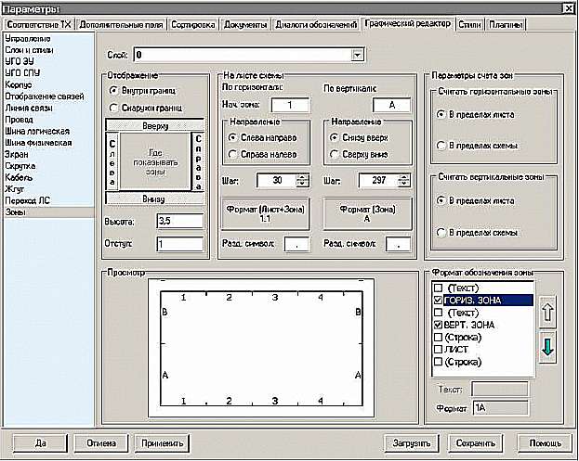Adjust vertical Шаг 297 stepper
This screenshot has height=461, width=579.
coord(404,181)
